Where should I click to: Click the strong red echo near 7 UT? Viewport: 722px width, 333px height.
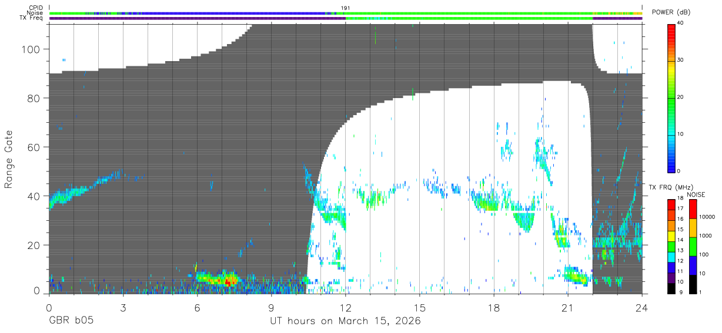click(x=228, y=282)
